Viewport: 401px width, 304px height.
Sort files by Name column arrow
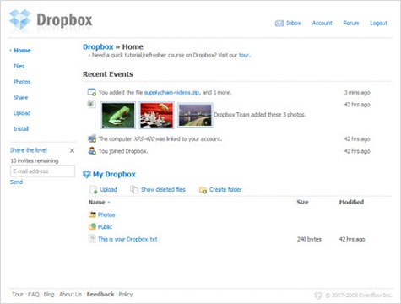click(109, 202)
